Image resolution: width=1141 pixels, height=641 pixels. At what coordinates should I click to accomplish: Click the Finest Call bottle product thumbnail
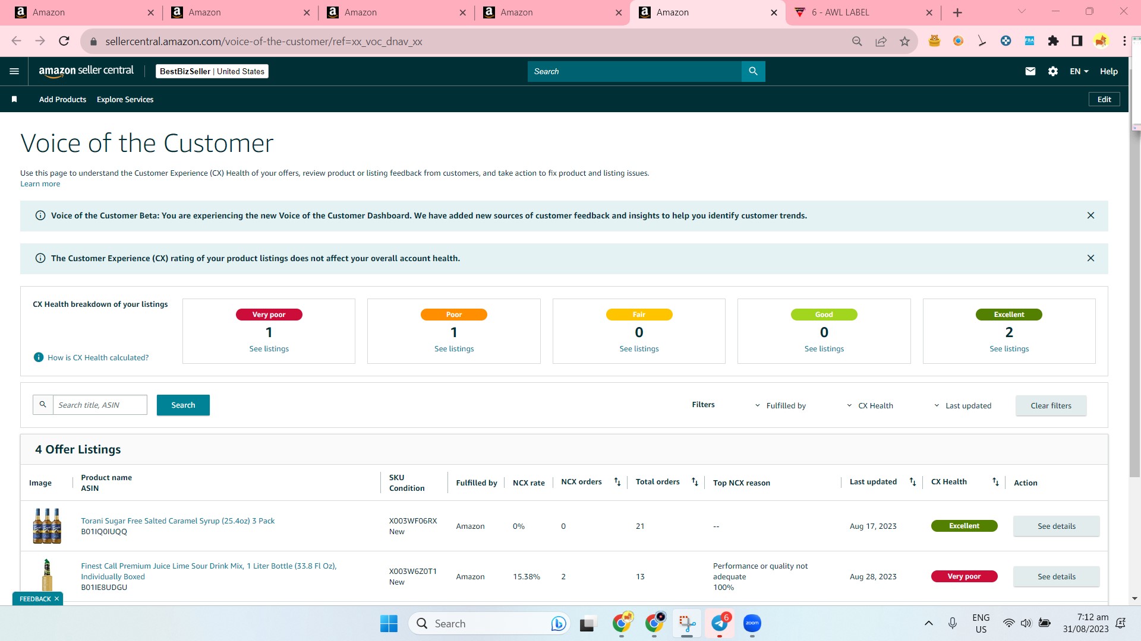47,576
